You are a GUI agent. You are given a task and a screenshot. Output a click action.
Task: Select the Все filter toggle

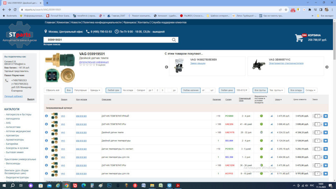[x=69, y=90]
